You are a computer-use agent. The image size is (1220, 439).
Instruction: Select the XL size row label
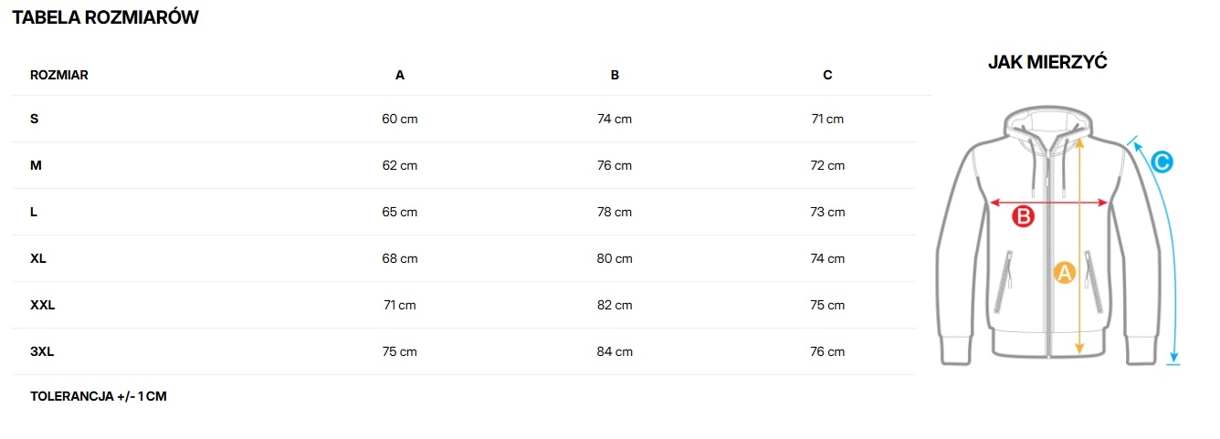pyautogui.click(x=38, y=258)
